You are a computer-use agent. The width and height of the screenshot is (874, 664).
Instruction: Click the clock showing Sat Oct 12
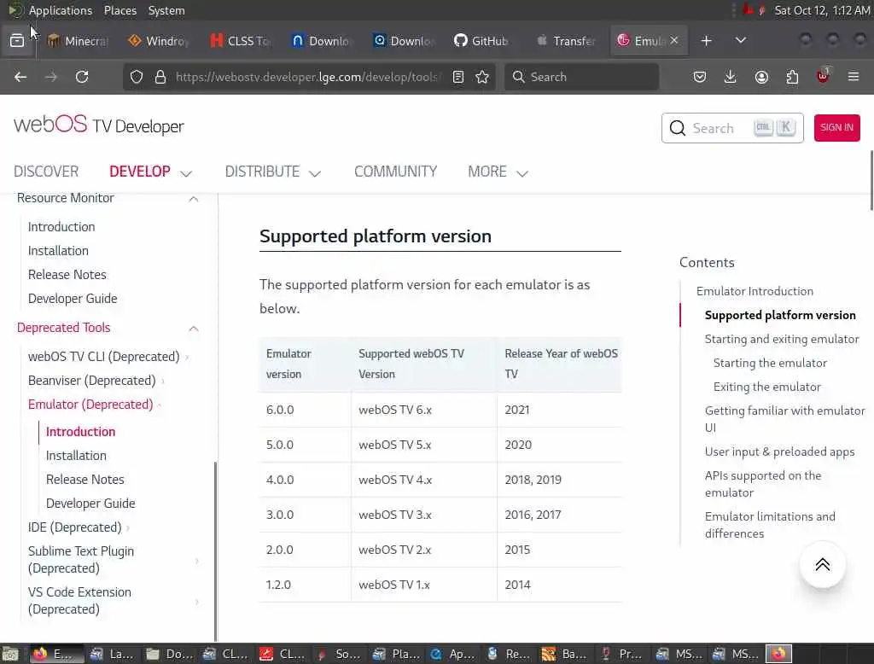(x=822, y=10)
